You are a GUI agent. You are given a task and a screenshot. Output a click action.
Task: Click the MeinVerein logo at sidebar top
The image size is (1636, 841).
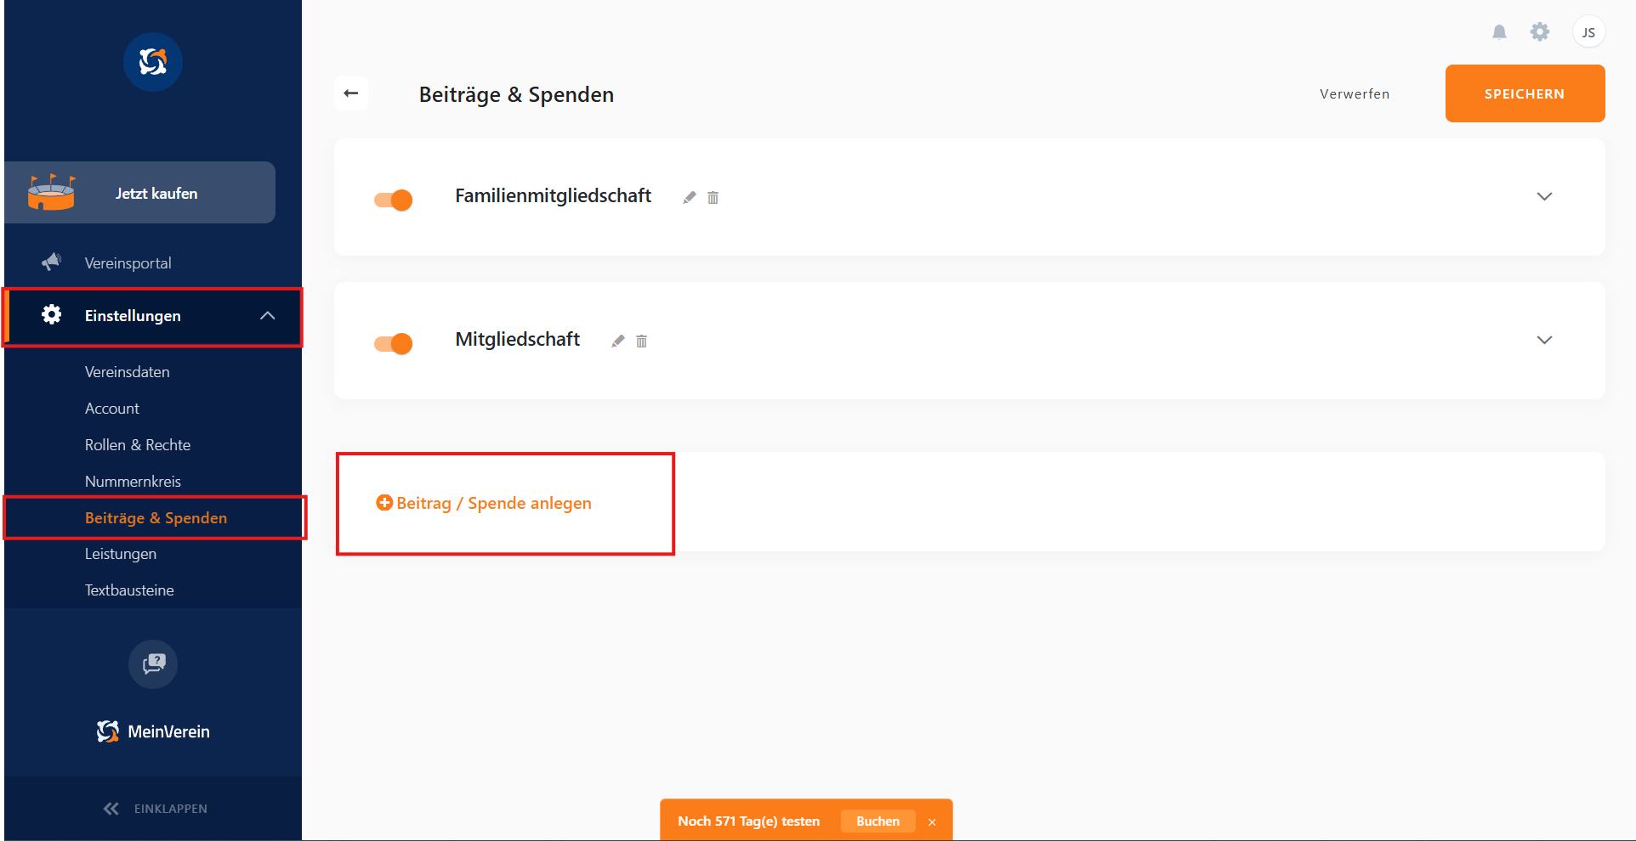pos(153,62)
